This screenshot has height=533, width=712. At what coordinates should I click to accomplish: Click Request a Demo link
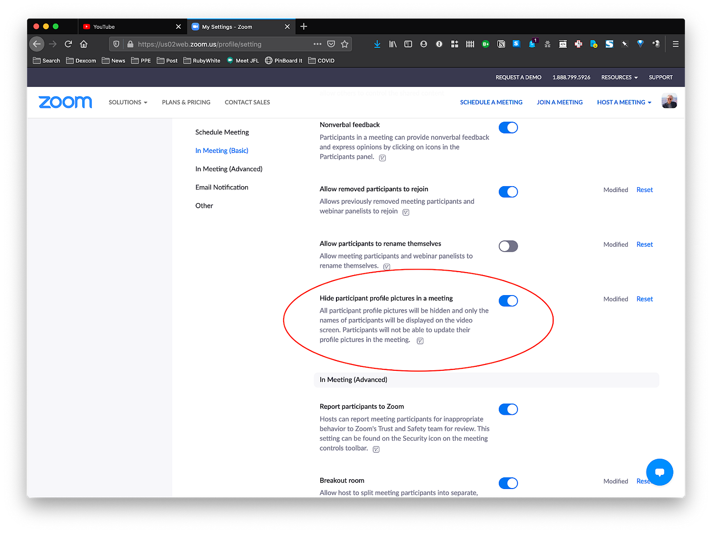518,77
